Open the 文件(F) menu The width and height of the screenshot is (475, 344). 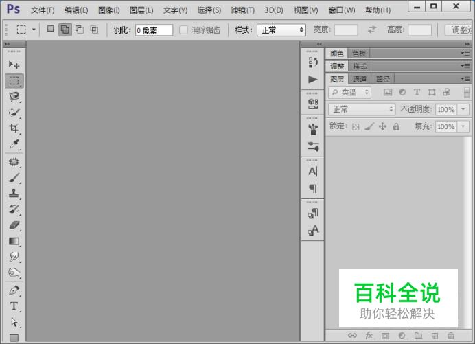[43, 10]
